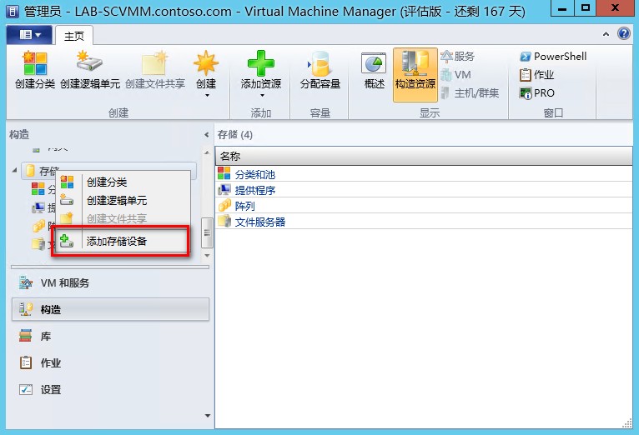Expand the 创建 dropdown arrow
Screen dimensions: 639x435
(x=207, y=96)
